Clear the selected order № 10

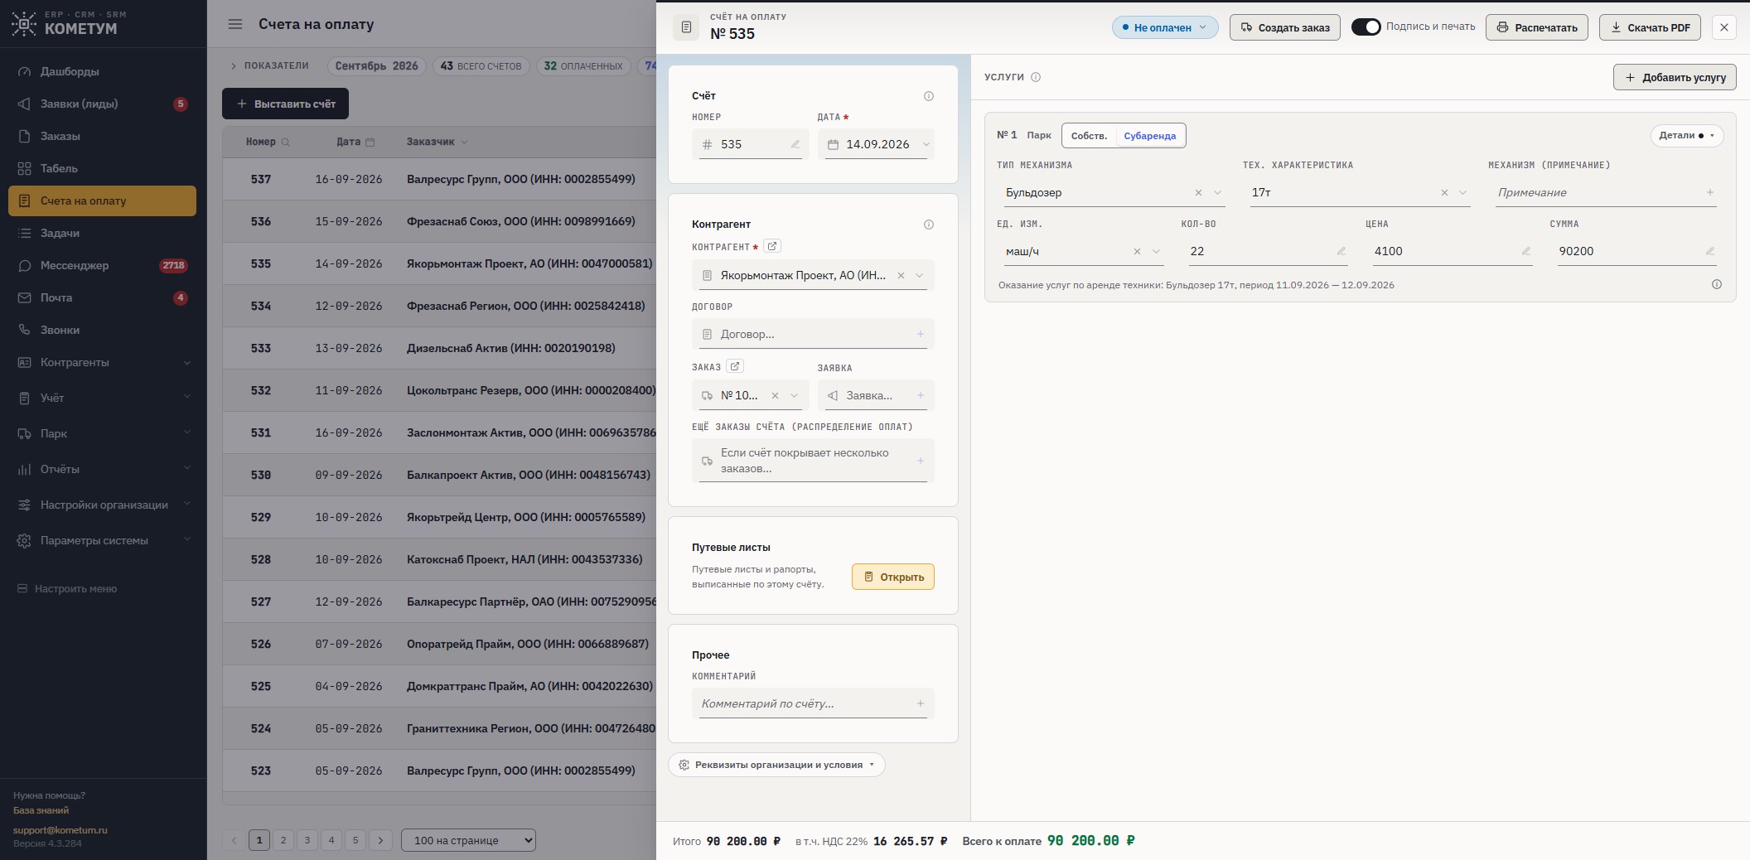[775, 395]
